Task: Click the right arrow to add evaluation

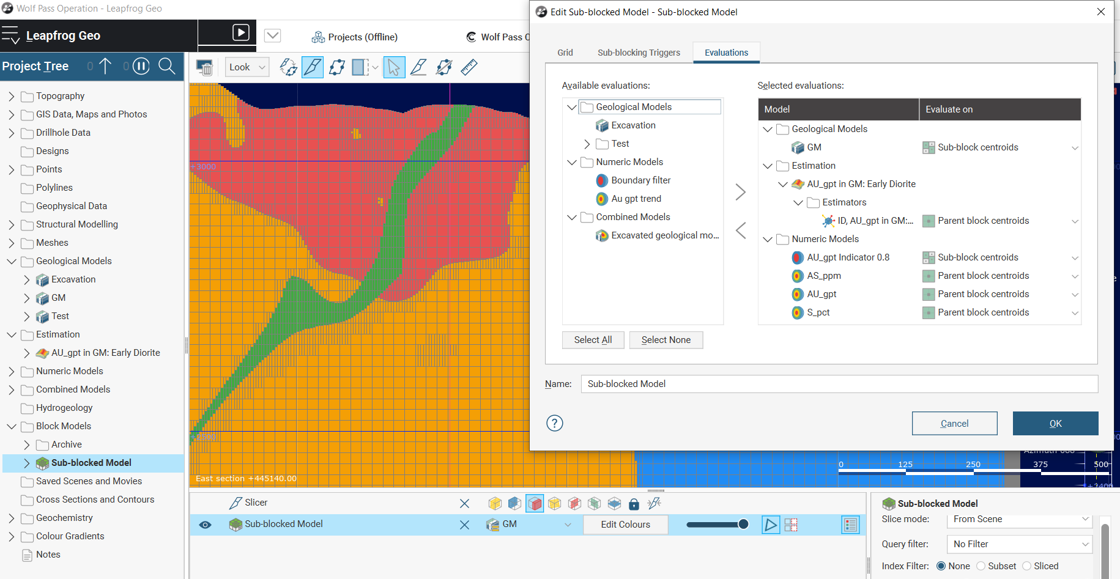Action: click(740, 192)
